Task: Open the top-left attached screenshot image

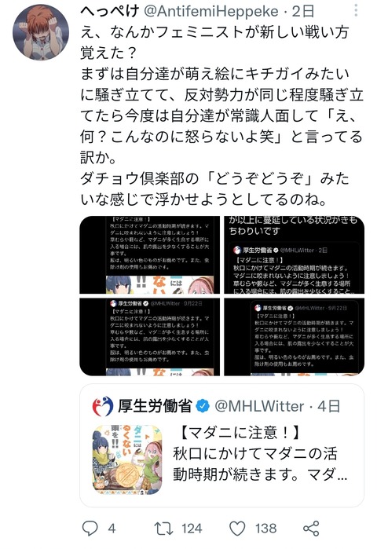Action: 150,255
